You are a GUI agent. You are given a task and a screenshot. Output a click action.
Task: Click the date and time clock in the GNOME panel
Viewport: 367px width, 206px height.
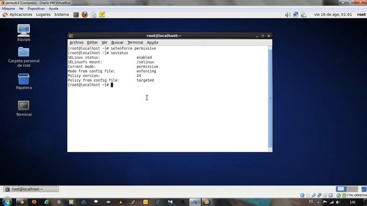[333, 14]
